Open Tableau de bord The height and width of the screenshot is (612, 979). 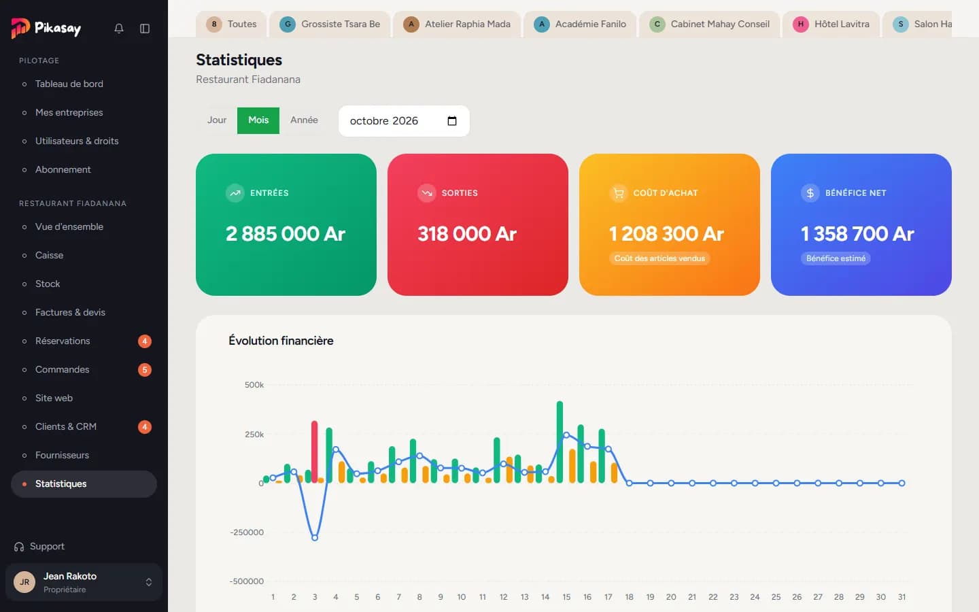84,84
